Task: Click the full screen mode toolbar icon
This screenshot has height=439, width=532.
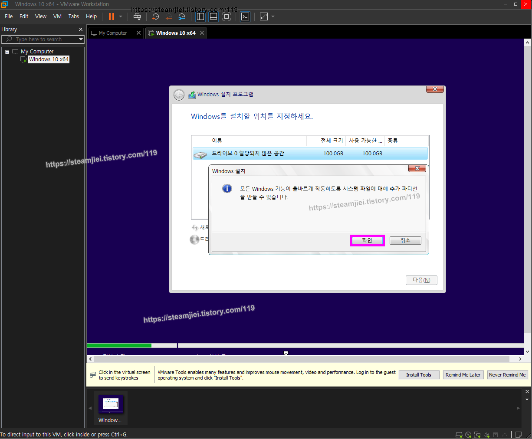Action: pyautogui.click(x=227, y=16)
